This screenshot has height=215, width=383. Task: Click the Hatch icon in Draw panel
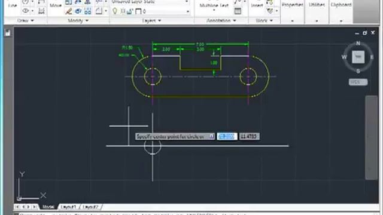pyautogui.click(x=41, y=11)
